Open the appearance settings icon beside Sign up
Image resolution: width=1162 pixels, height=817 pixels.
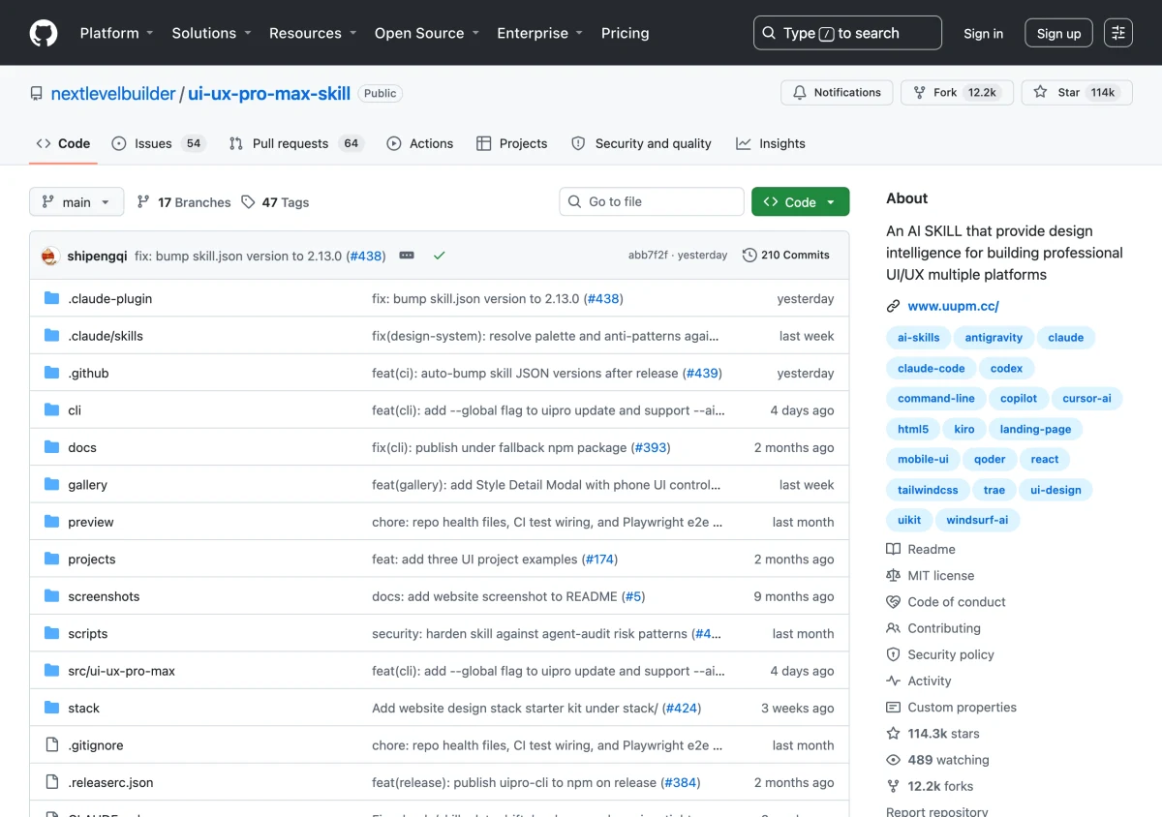coord(1118,33)
